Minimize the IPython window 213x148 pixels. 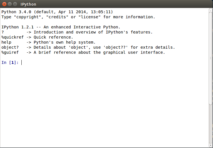[x=10, y=4]
